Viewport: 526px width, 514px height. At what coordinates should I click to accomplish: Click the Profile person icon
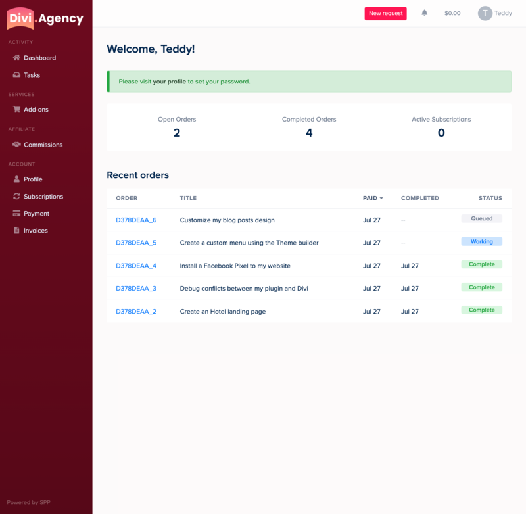(16, 179)
